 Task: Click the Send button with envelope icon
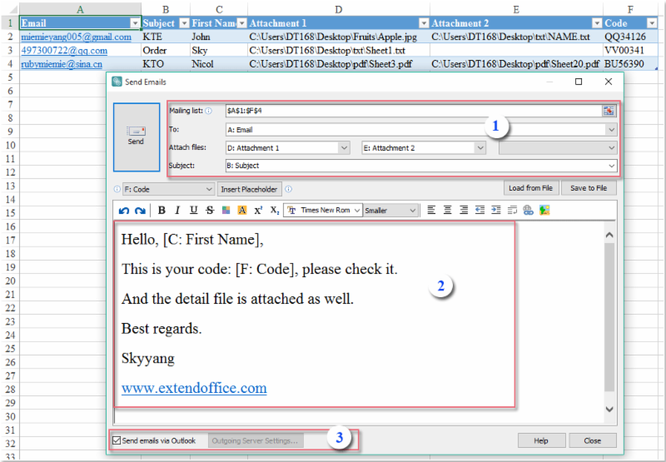click(x=137, y=137)
